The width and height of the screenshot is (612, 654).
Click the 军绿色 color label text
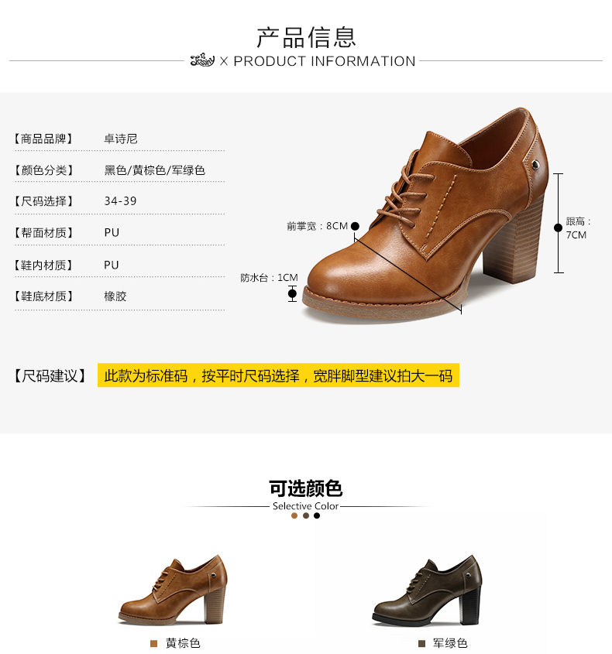(450, 644)
